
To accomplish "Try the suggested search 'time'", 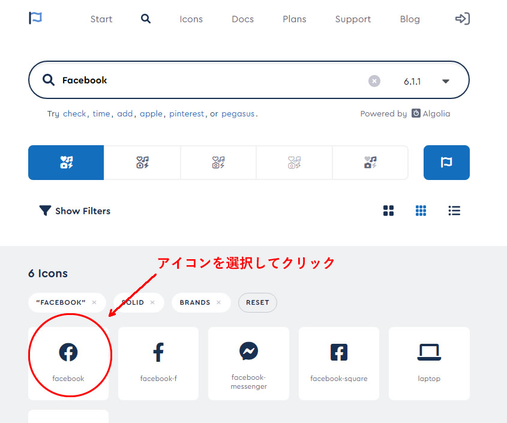I will click(101, 114).
